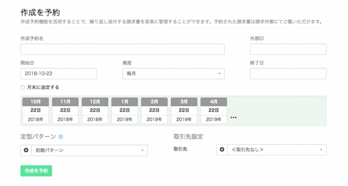Viewport: 348px width, 186px height.
Task: Select the 3月 22日 2019年 date card
Action: coord(184,111)
